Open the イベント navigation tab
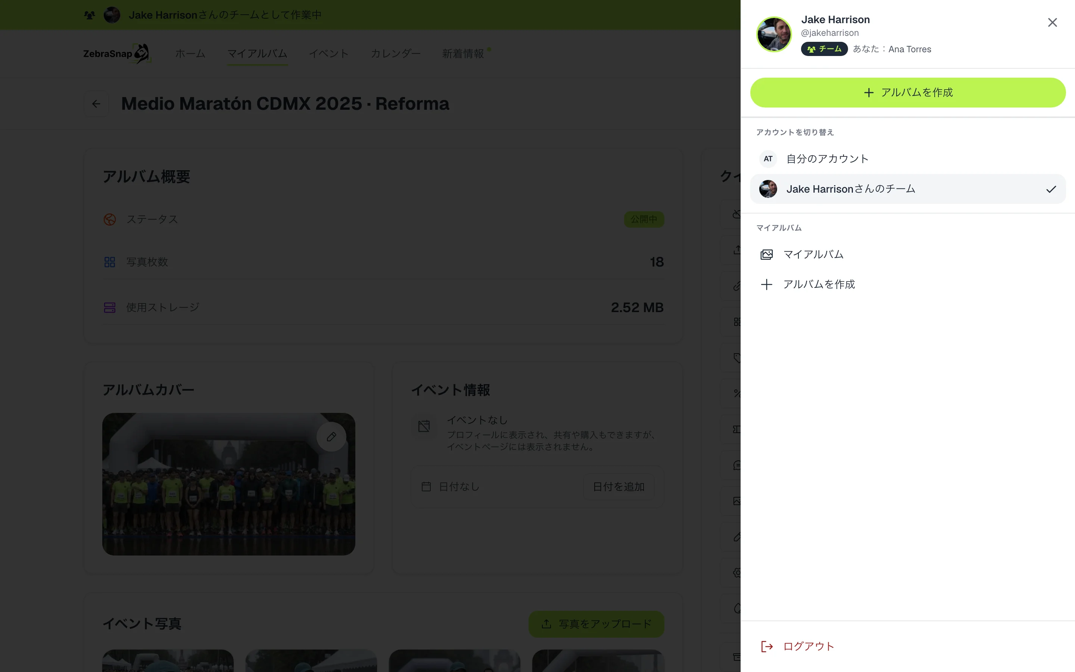Screen dimensions: 1075x672 pyautogui.click(x=329, y=54)
